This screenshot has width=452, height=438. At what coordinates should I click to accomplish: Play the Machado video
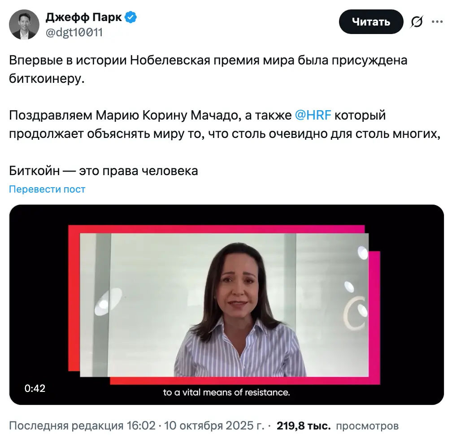pyautogui.click(x=226, y=305)
